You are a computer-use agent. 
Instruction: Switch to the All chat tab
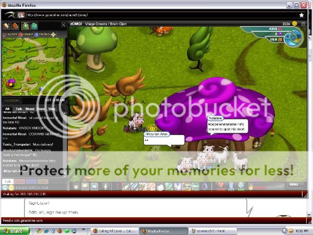[x=7, y=109]
